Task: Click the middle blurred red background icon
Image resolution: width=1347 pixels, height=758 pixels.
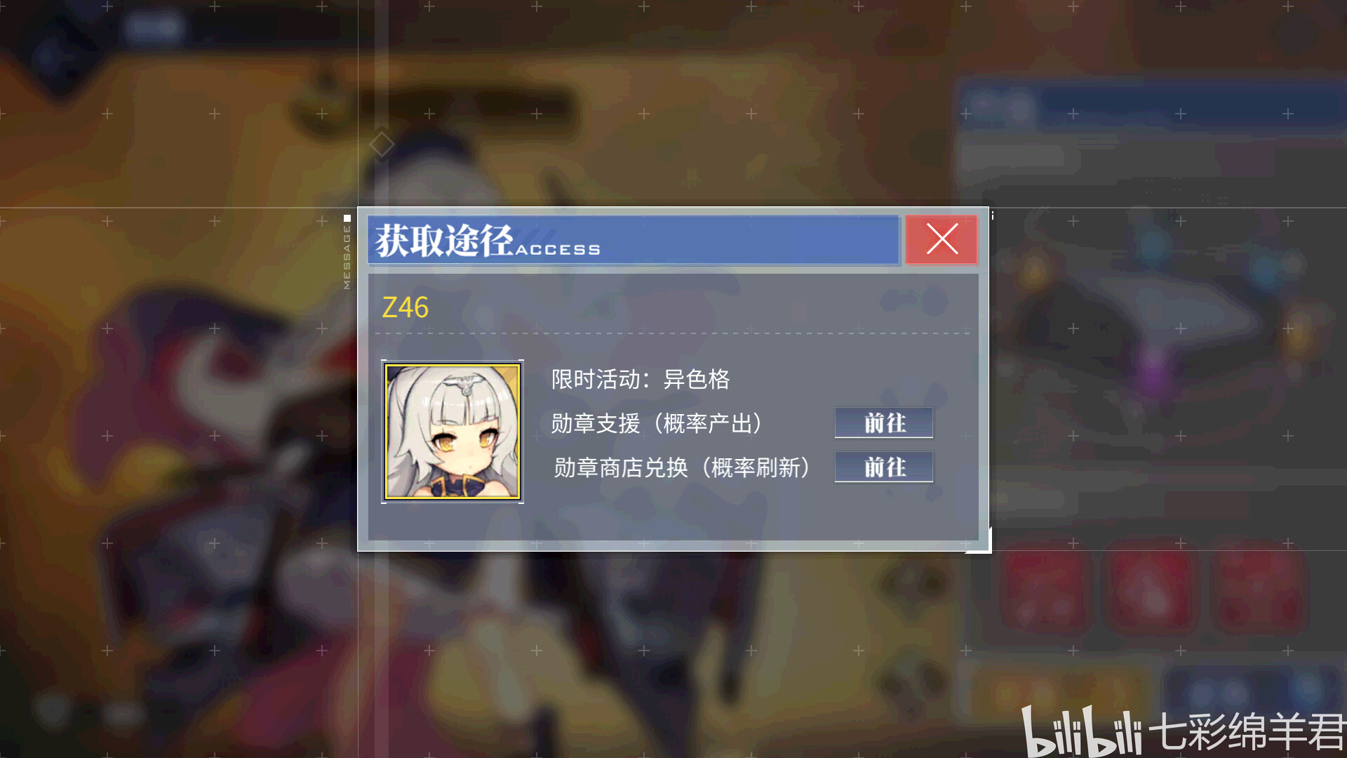Action: tap(1151, 590)
